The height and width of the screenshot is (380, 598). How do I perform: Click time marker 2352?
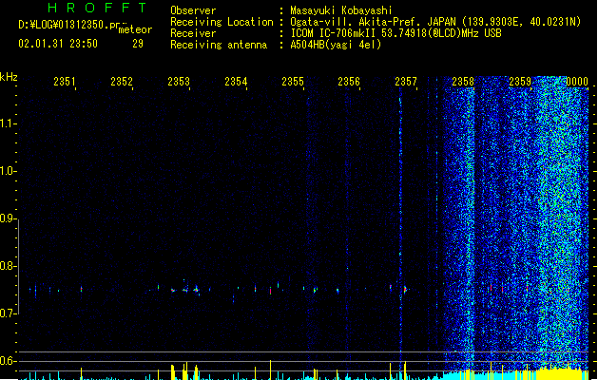[x=122, y=82]
